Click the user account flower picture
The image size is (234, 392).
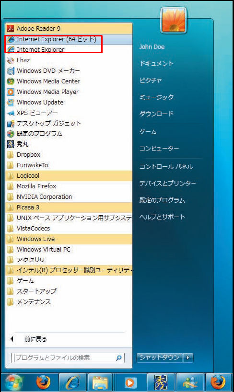pyautogui.click(x=174, y=21)
